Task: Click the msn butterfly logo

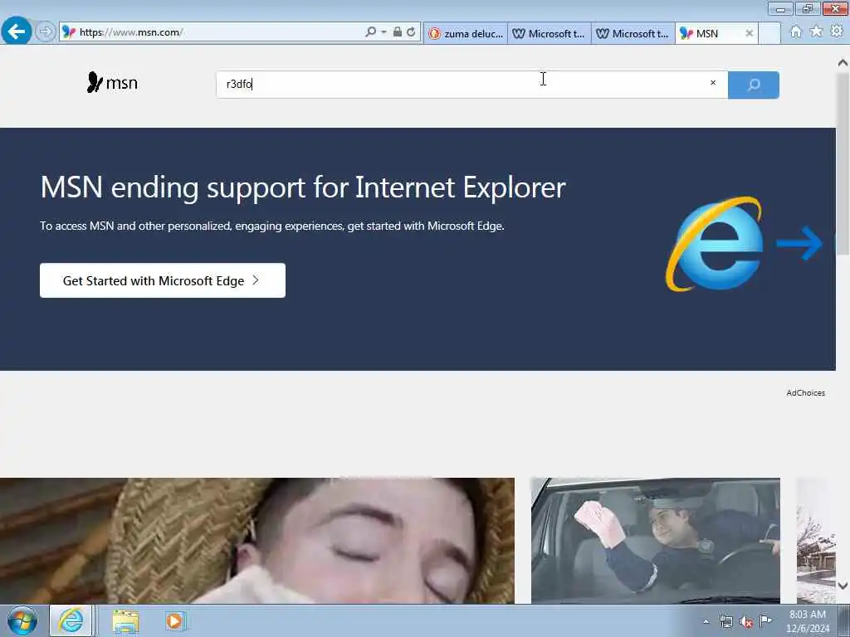Action: [112, 83]
